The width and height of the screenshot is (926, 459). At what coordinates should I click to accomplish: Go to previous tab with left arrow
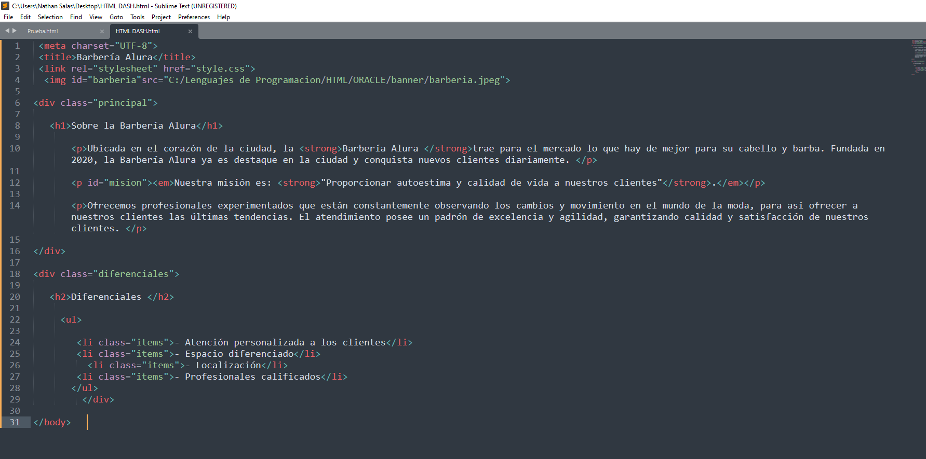coord(7,31)
